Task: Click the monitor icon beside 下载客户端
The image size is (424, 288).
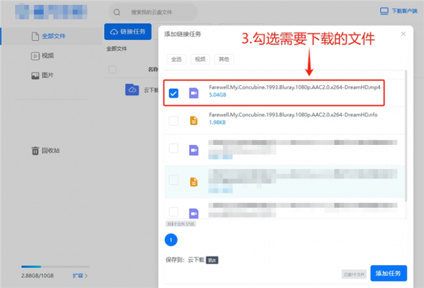Action: (384, 11)
